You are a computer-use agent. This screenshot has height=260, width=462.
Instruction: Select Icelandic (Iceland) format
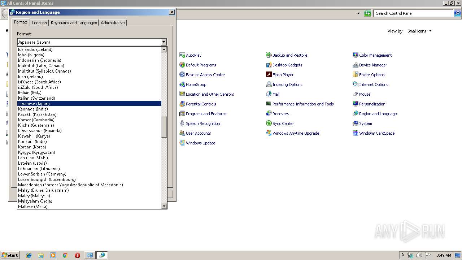90,49
